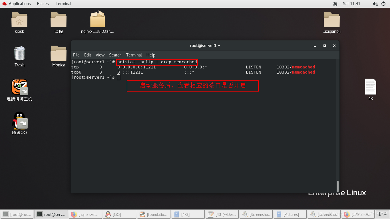Maximize the root@server1 terminal window
This screenshot has width=390, height=219.
tap(325, 46)
